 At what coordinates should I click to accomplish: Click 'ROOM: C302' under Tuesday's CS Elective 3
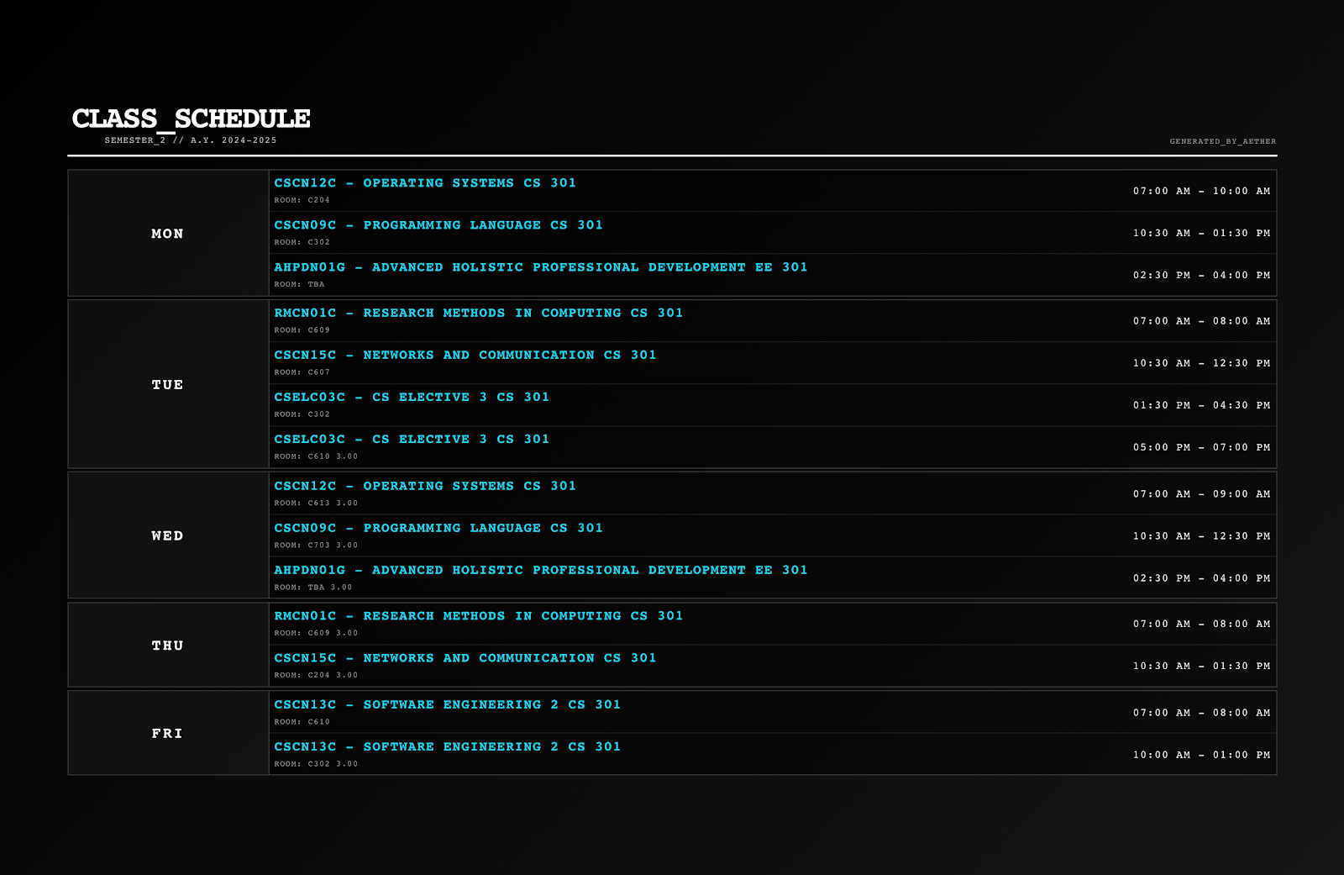point(302,414)
